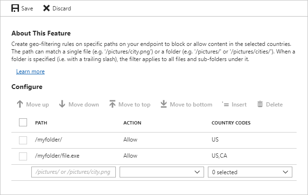Click the Move down arrow icon
This screenshot has width=308, height=195.
tap(62, 104)
